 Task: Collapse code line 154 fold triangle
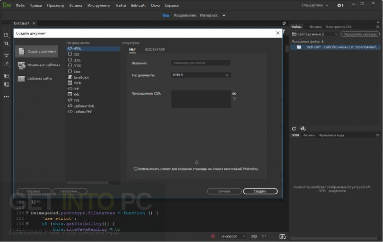pos(27,213)
